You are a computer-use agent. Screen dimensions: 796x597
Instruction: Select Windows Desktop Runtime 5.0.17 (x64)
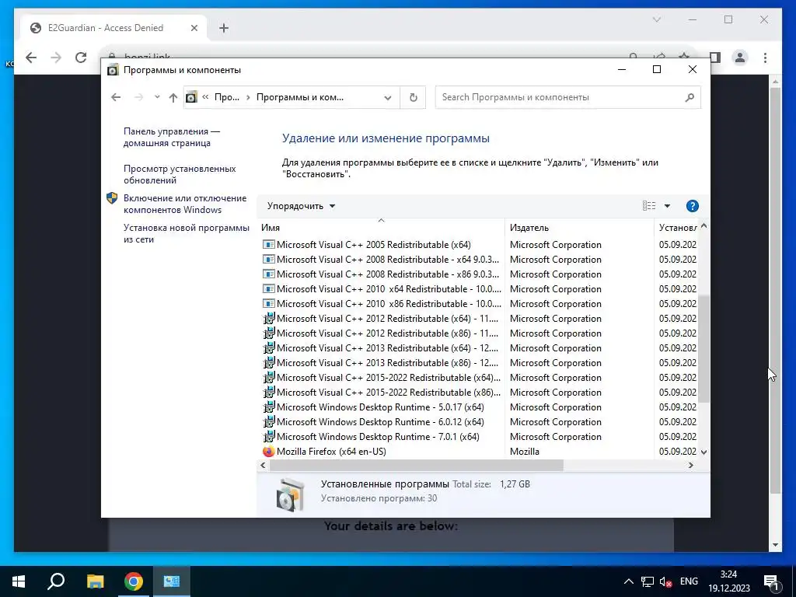pyautogui.click(x=479, y=407)
